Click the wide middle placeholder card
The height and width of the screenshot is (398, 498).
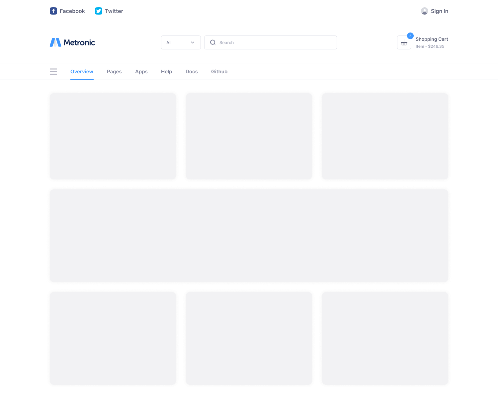click(x=249, y=236)
